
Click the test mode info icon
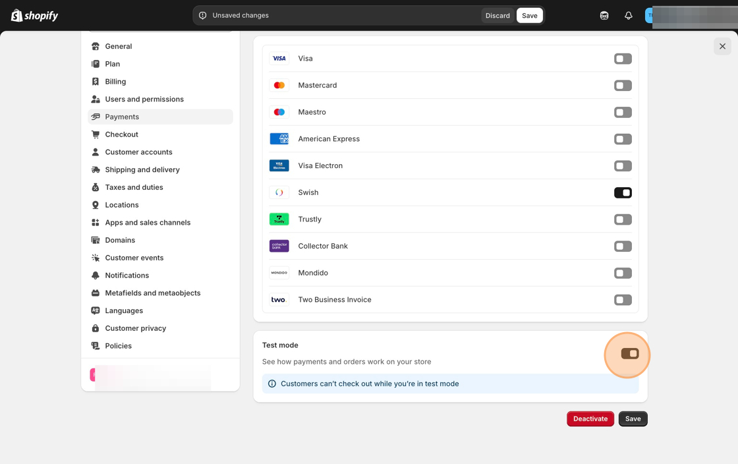(272, 384)
